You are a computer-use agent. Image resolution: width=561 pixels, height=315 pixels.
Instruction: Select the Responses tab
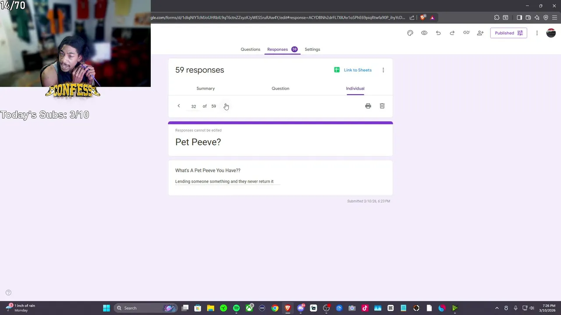[x=282, y=49]
